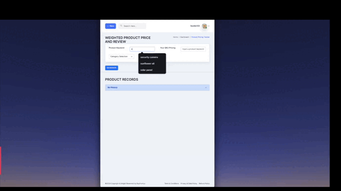
Task: Focus the Search Here field
Action: coord(132,26)
